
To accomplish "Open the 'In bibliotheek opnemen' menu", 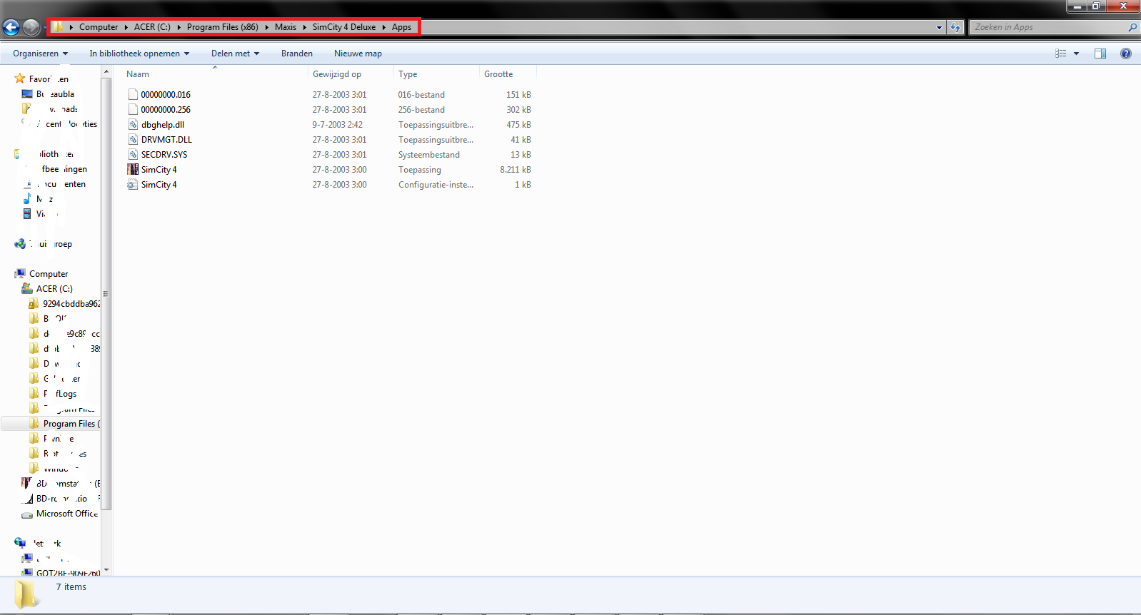I will [139, 54].
